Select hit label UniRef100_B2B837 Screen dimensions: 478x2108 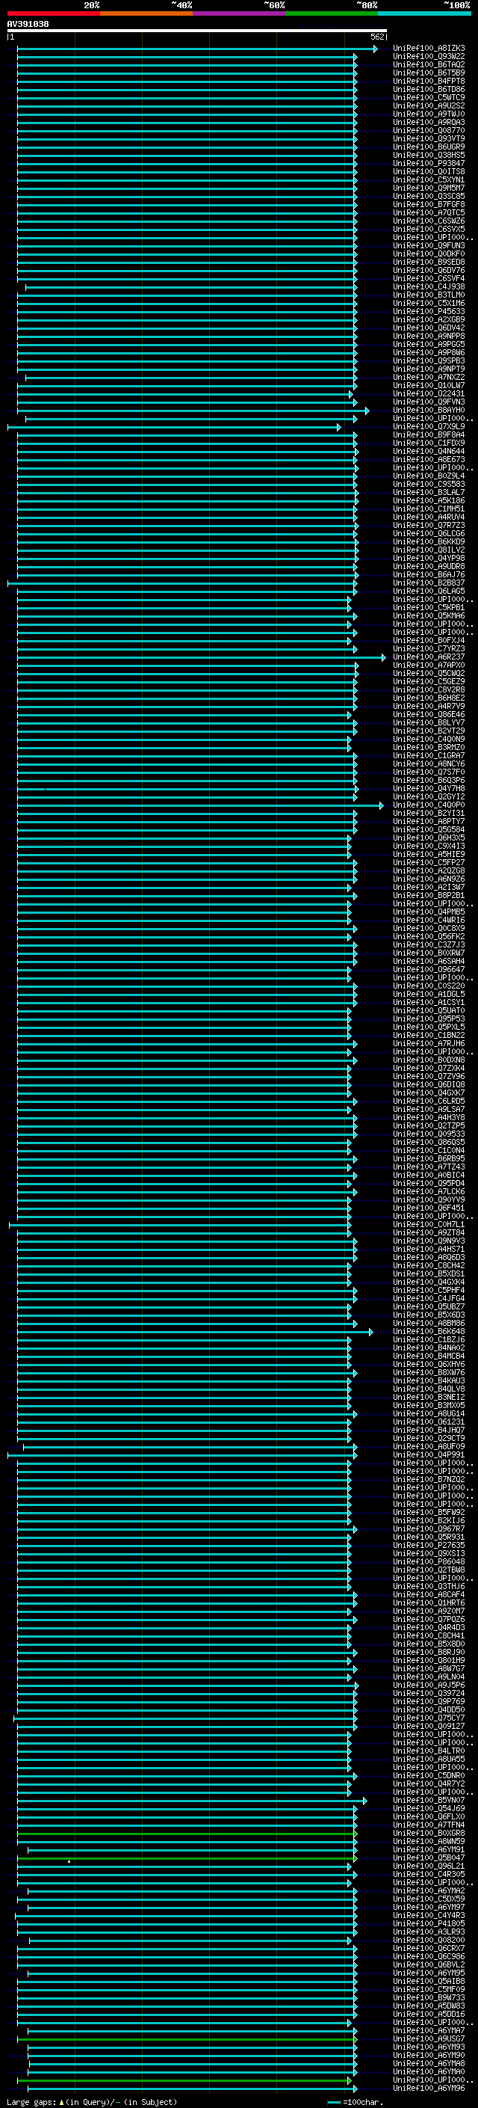click(429, 583)
